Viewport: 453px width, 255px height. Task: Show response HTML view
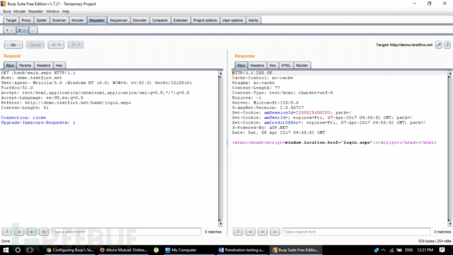tap(286, 65)
